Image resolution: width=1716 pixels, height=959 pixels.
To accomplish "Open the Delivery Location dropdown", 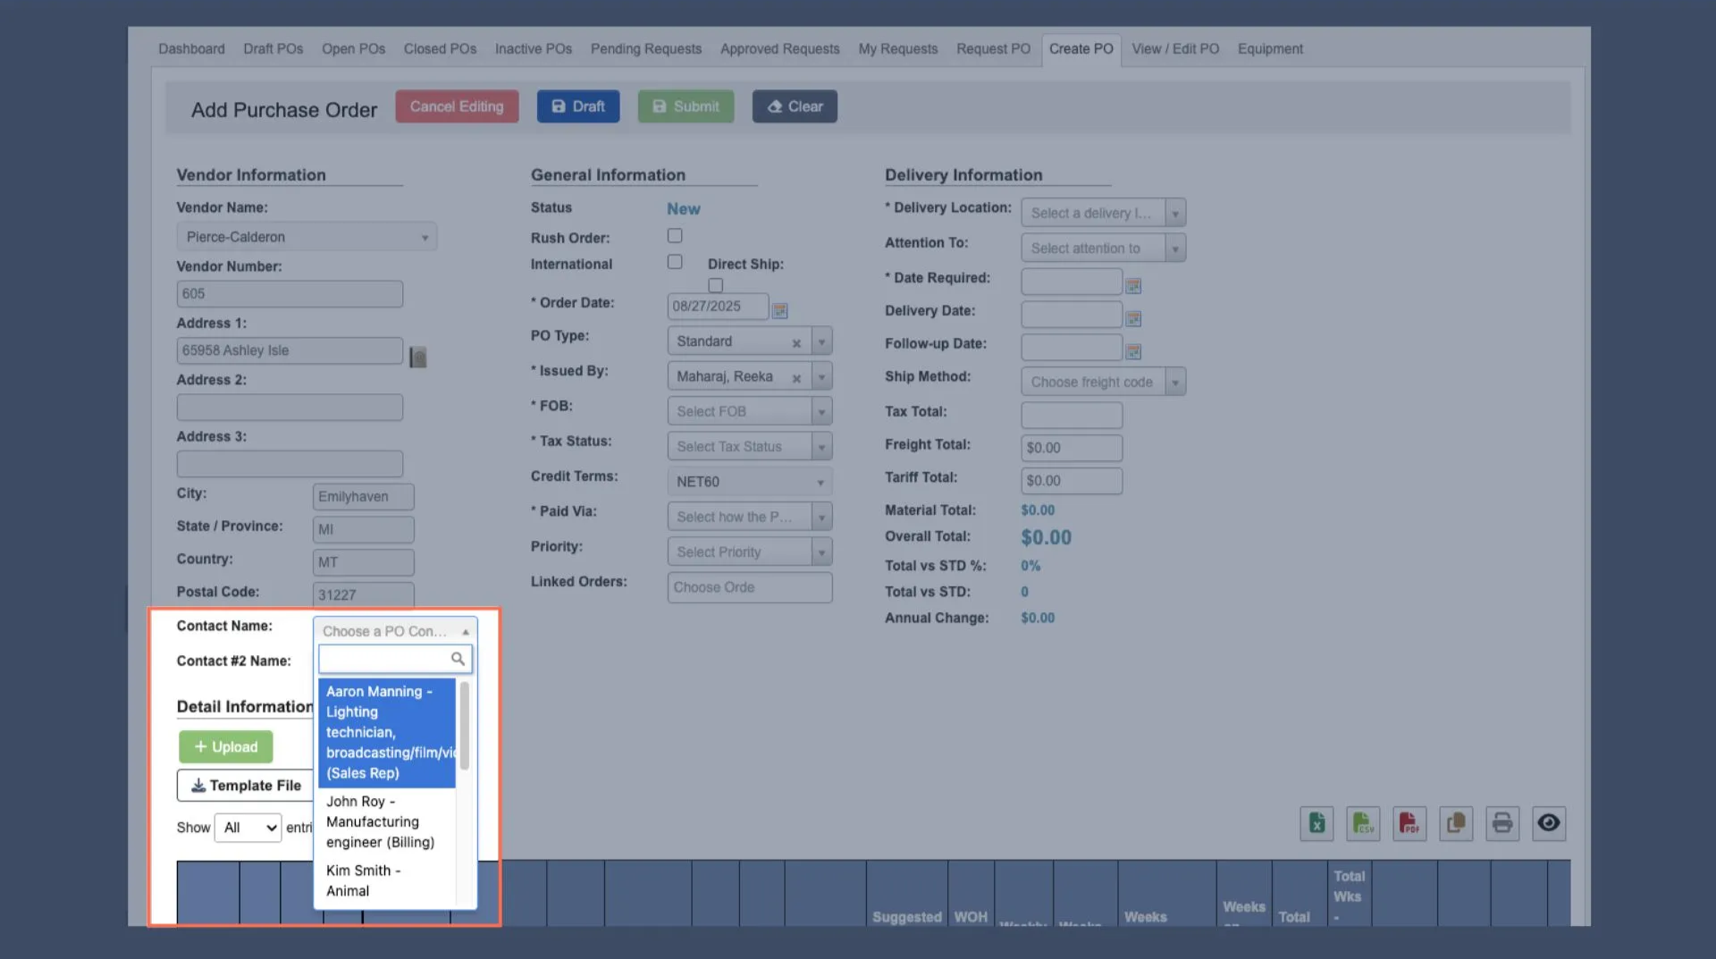I will (1103, 213).
